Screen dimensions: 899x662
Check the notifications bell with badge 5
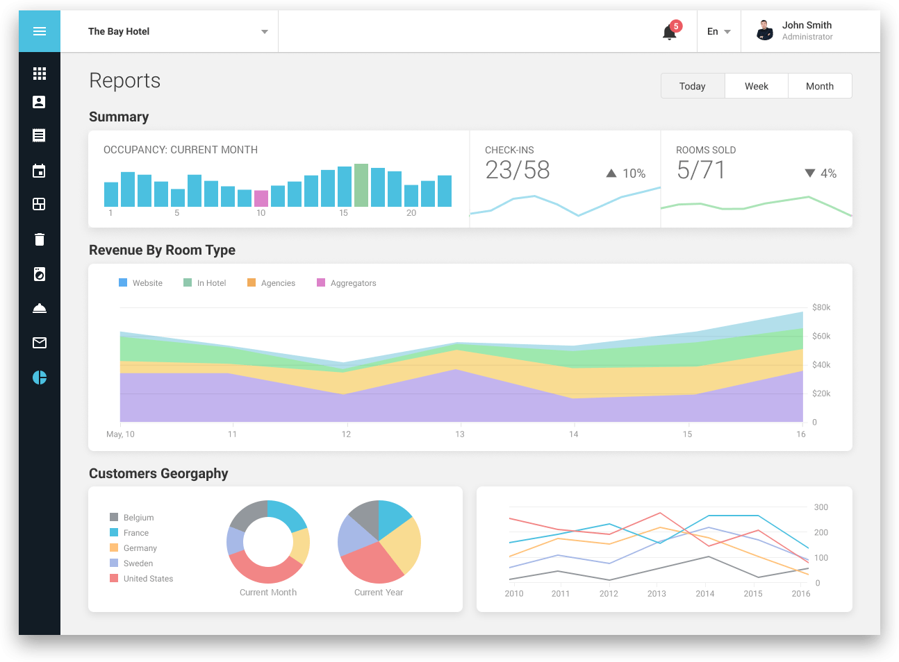pyautogui.click(x=669, y=31)
